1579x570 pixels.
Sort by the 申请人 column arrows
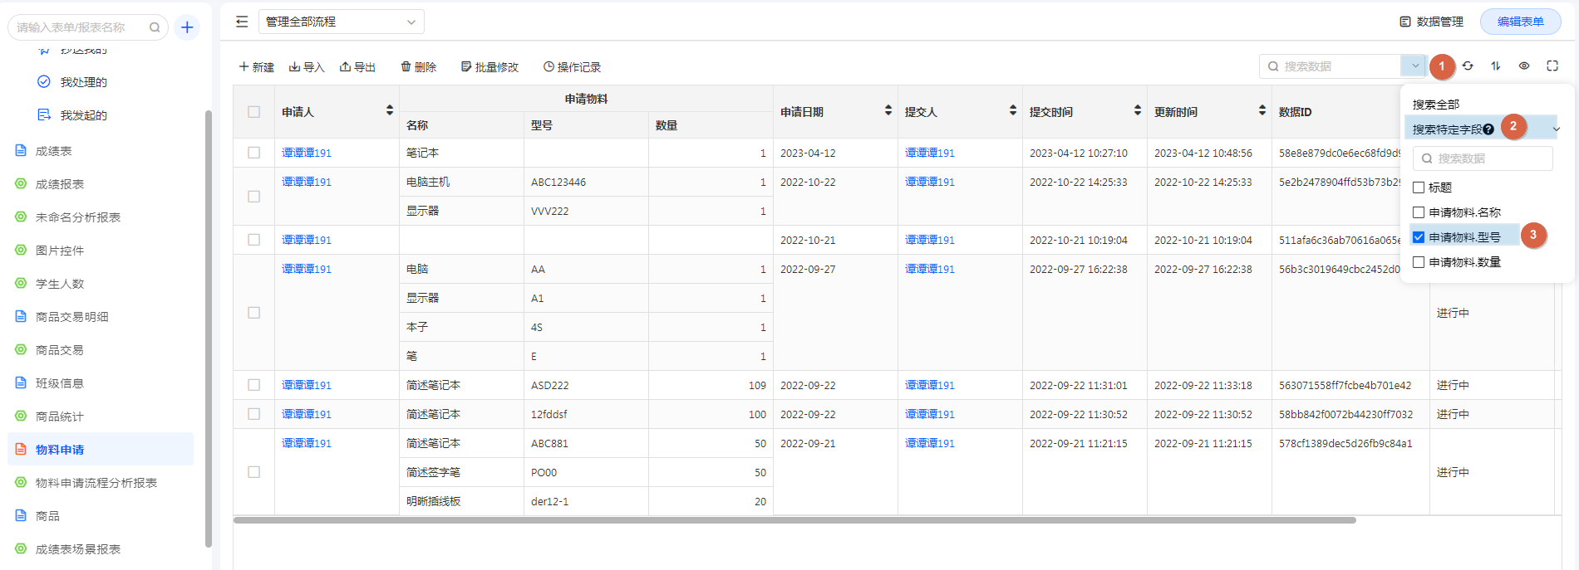(x=390, y=111)
